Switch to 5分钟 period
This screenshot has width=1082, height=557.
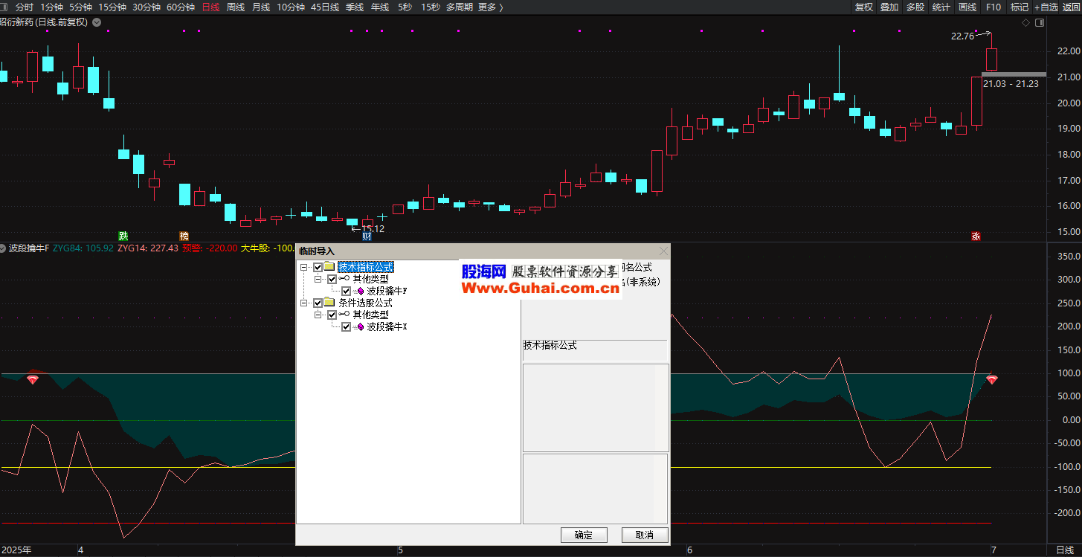pos(80,7)
